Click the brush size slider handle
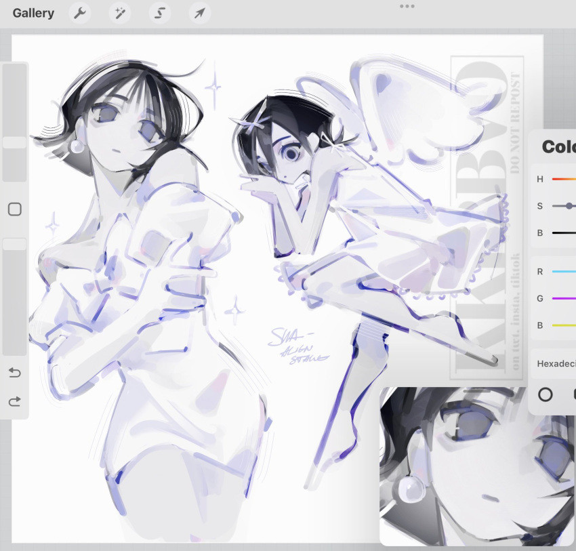 [x=15, y=142]
